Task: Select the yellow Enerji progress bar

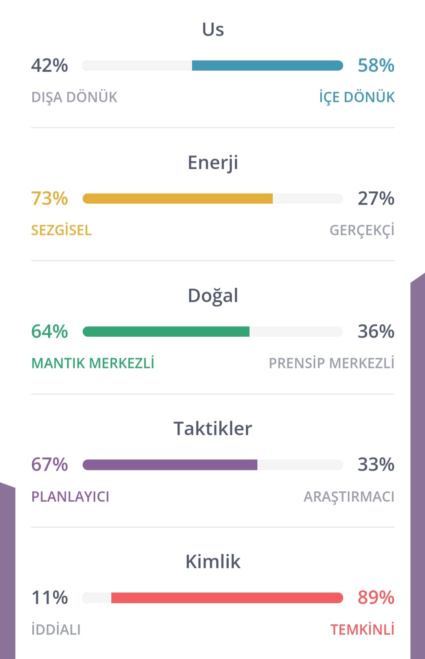Action: click(x=213, y=198)
